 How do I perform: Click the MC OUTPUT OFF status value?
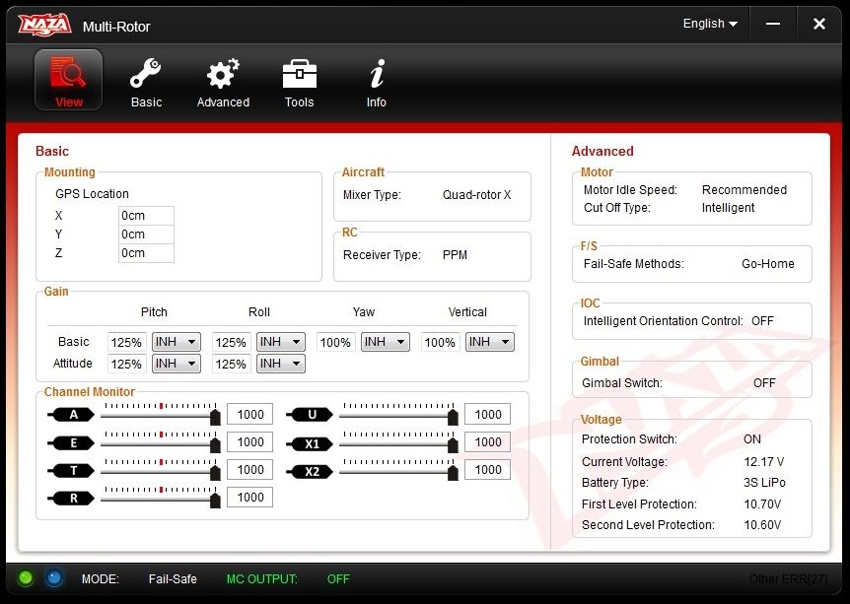click(338, 579)
